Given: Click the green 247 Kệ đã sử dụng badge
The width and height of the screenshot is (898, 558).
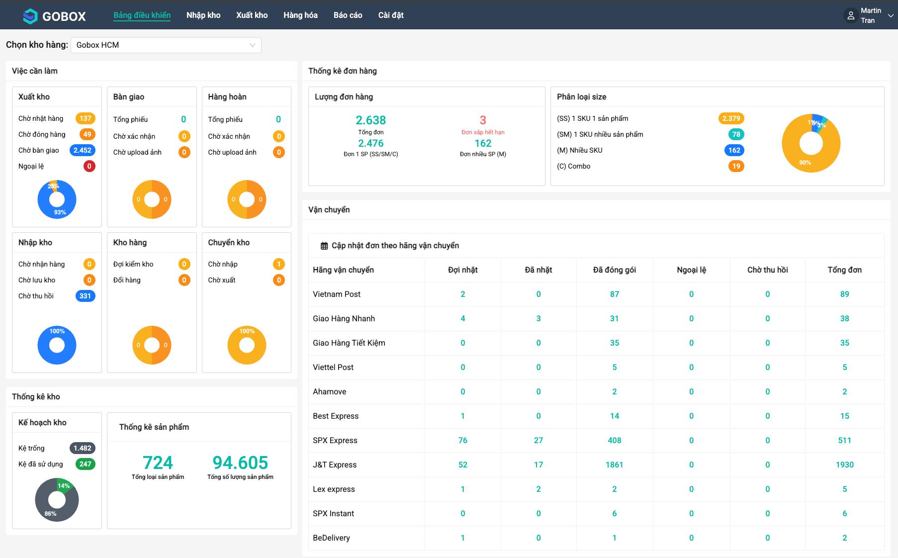Looking at the screenshot, I should click(x=85, y=464).
